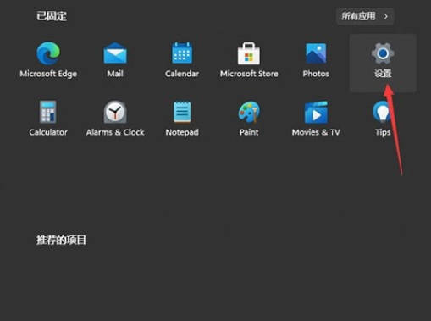Screen dimensions: 431x321
Task: Open Notepad
Action: tap(182, 119)
